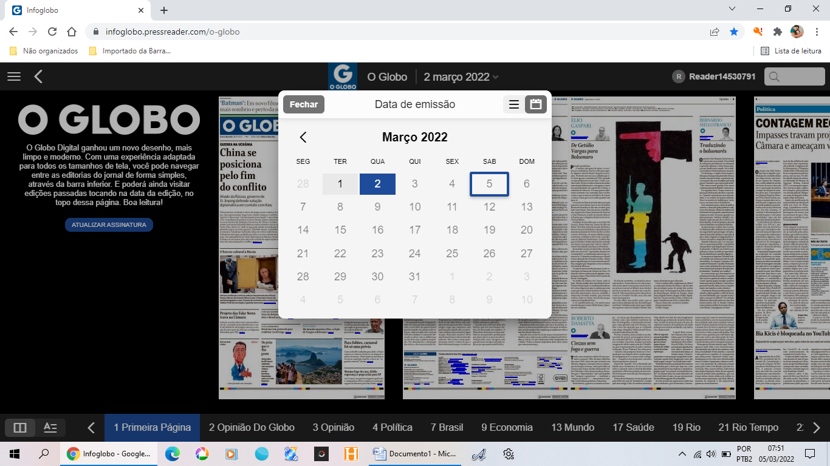
Task: Open Reader14530791 account menu
Action: 714,76
